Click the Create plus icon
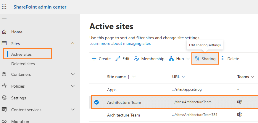Viewport: 258px width, 123px height. click(94, 59)
